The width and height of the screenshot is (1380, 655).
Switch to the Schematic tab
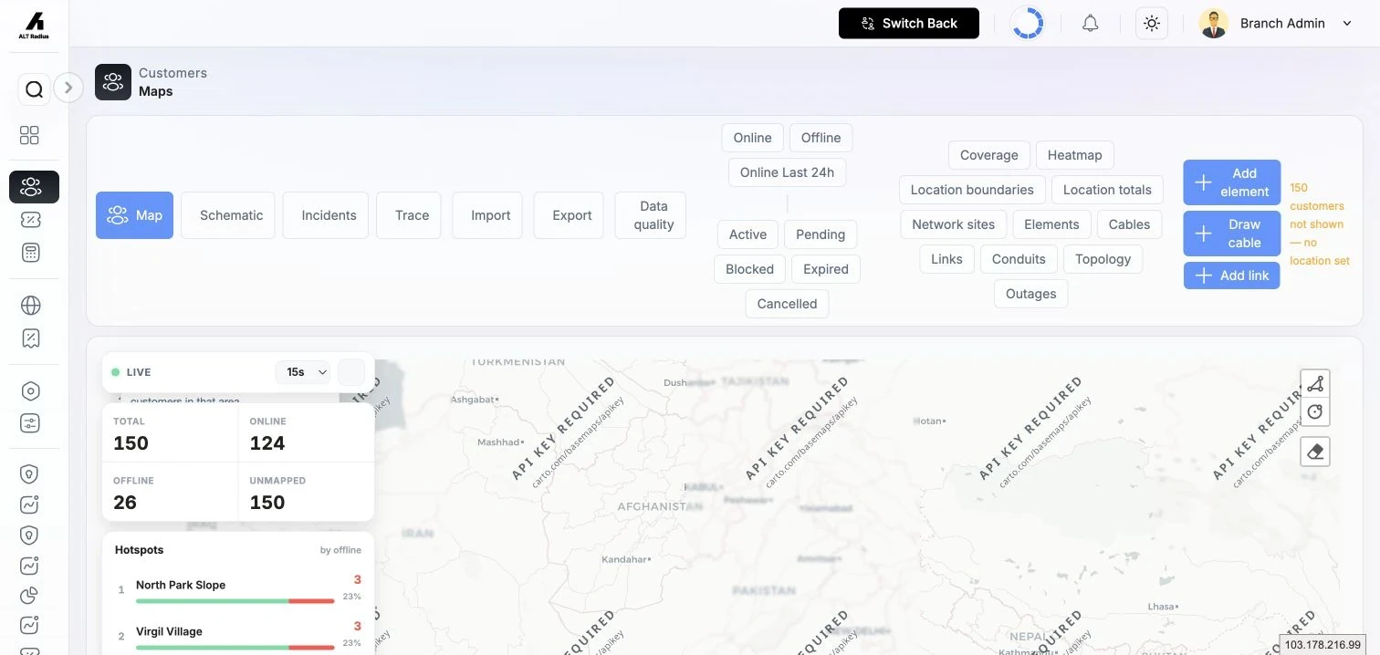[227, 215]
